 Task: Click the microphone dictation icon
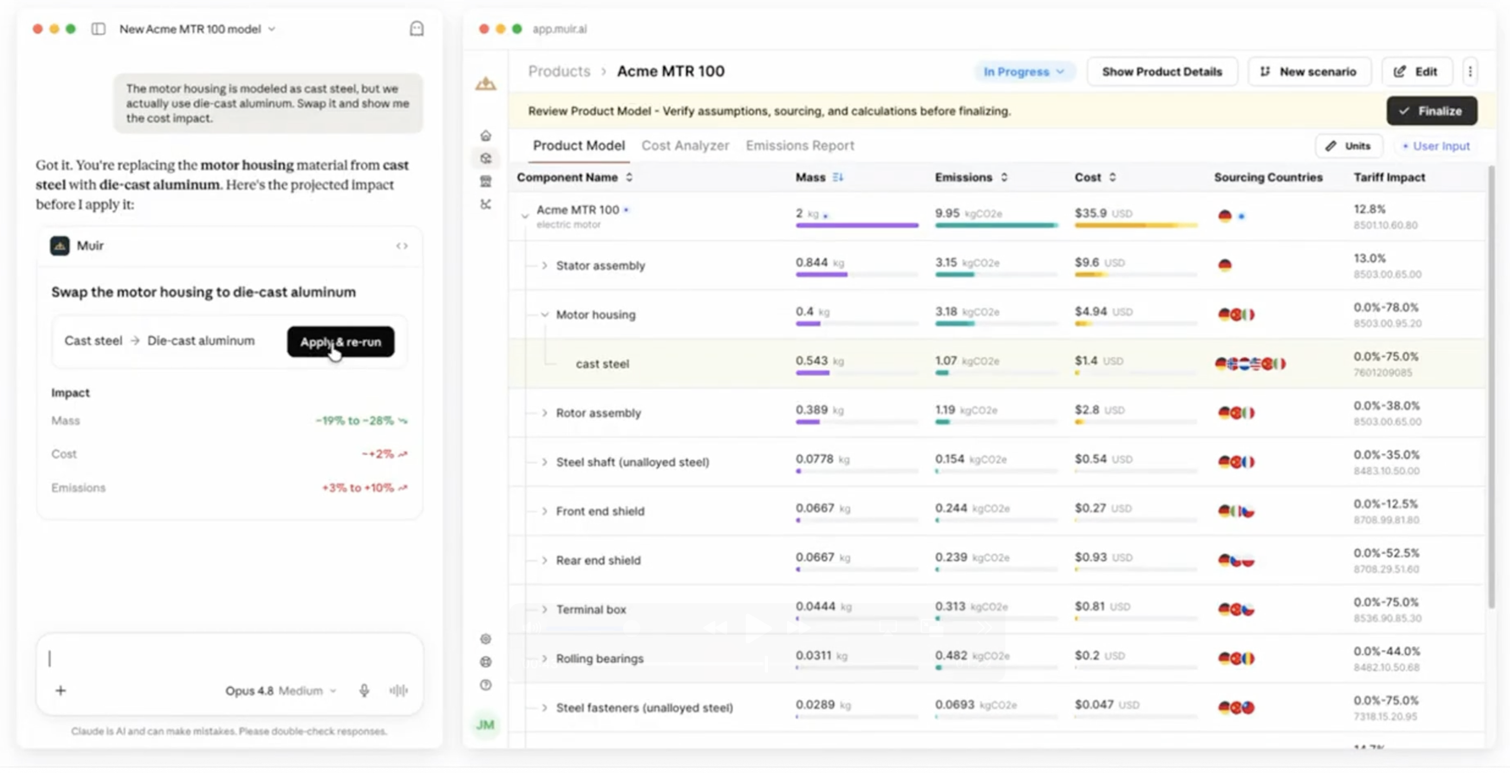pyautogui.click(x=364, y=690)
